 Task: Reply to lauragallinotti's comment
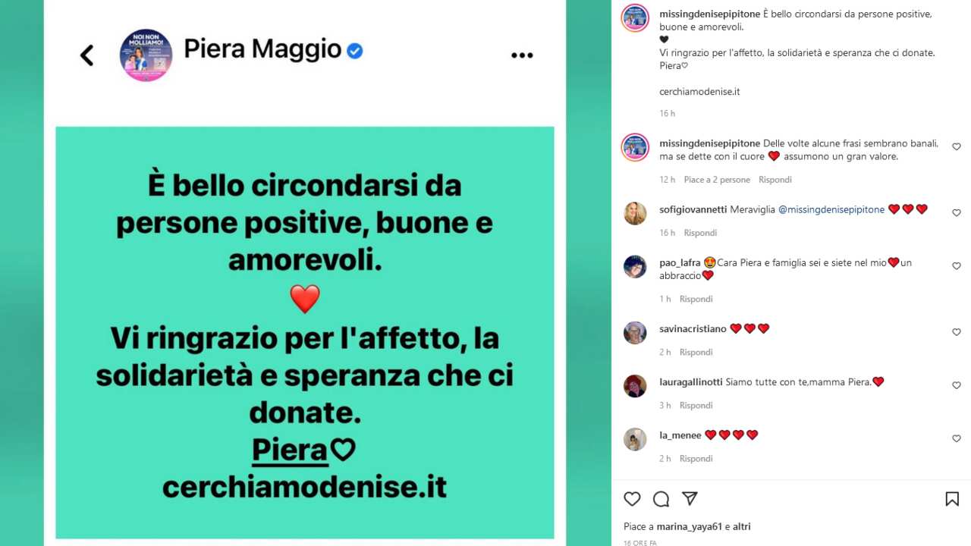point(696,405)
